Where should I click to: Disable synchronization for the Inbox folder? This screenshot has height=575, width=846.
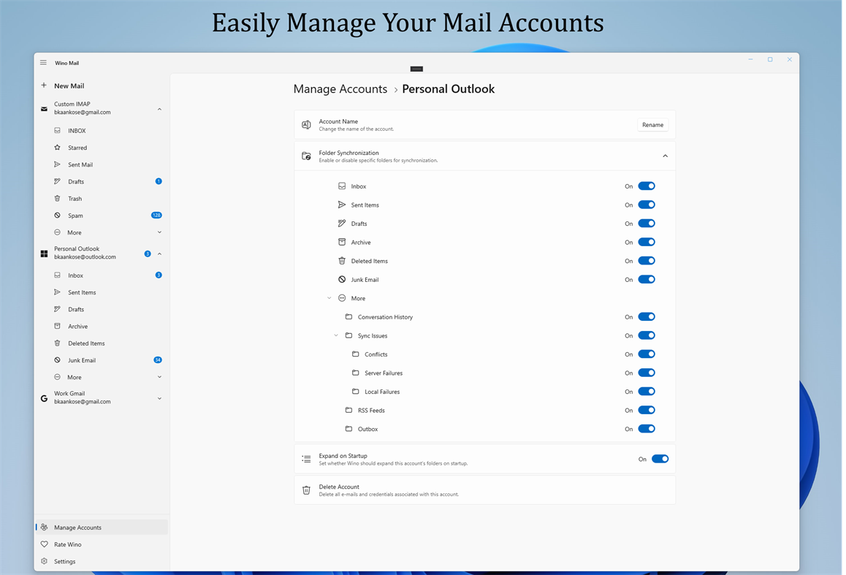[x=646, y=186]
